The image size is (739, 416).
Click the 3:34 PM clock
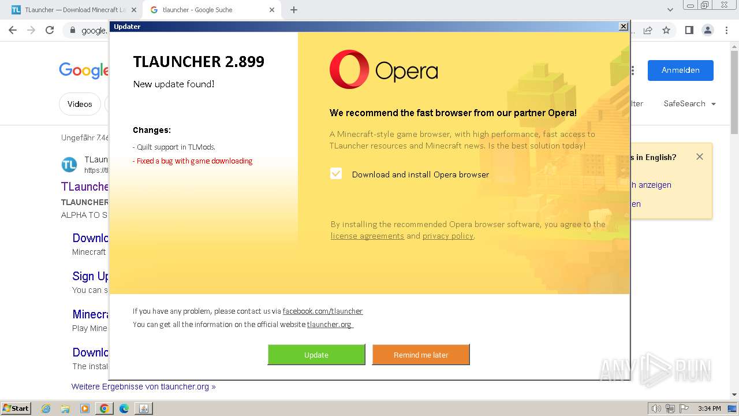710,408
